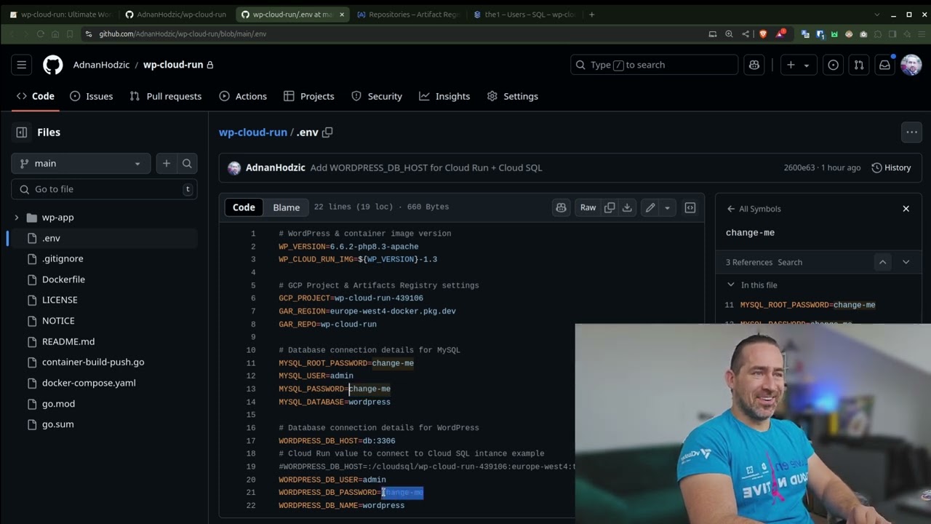Open the Pull requests repository tab
The width and height of the screenshot is (931, 524).
[x=165, y=96]
